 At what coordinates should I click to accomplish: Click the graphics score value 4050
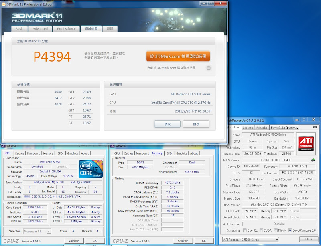click(x=58, y=92)
